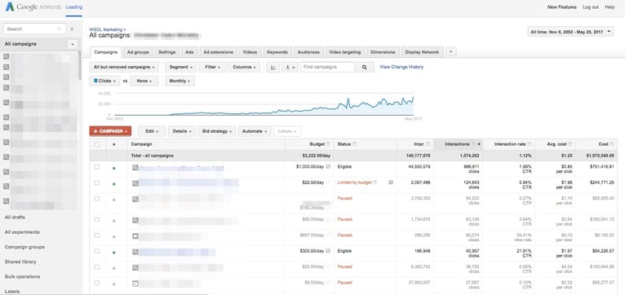Click pause status icon in $887.00/day row
Viewport: 625px width, 295px height.
(x=114, y=236)
